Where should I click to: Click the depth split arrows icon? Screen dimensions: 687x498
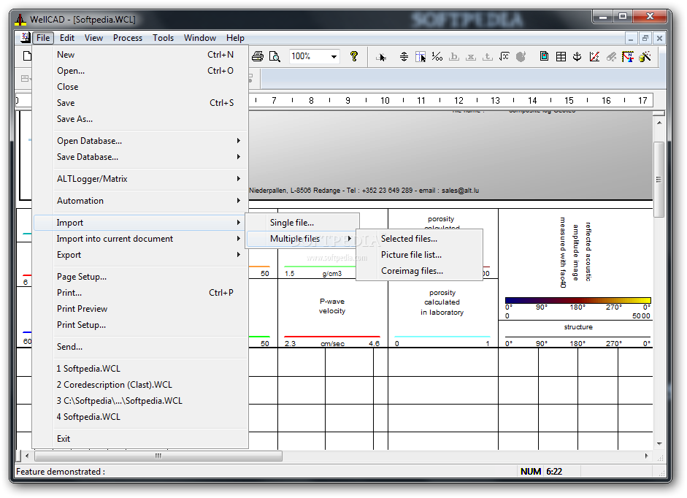point(404,56)
